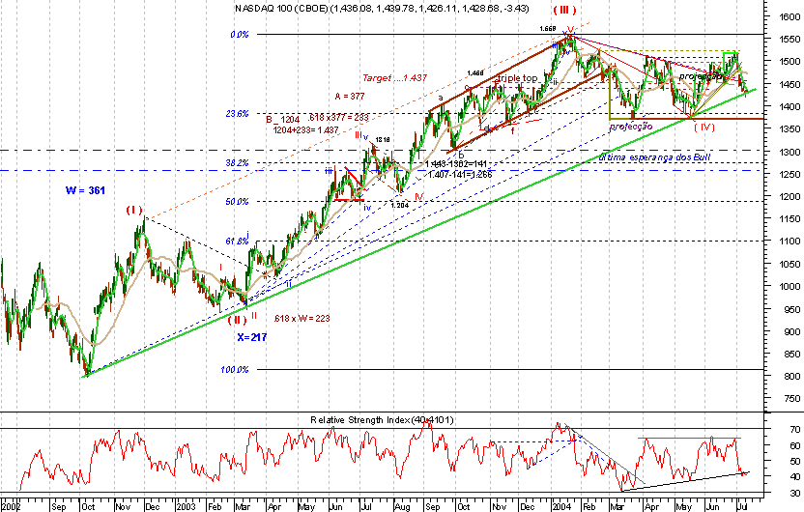
Task: Click the RSI axis value 30
Action: [x=794, y=494]
